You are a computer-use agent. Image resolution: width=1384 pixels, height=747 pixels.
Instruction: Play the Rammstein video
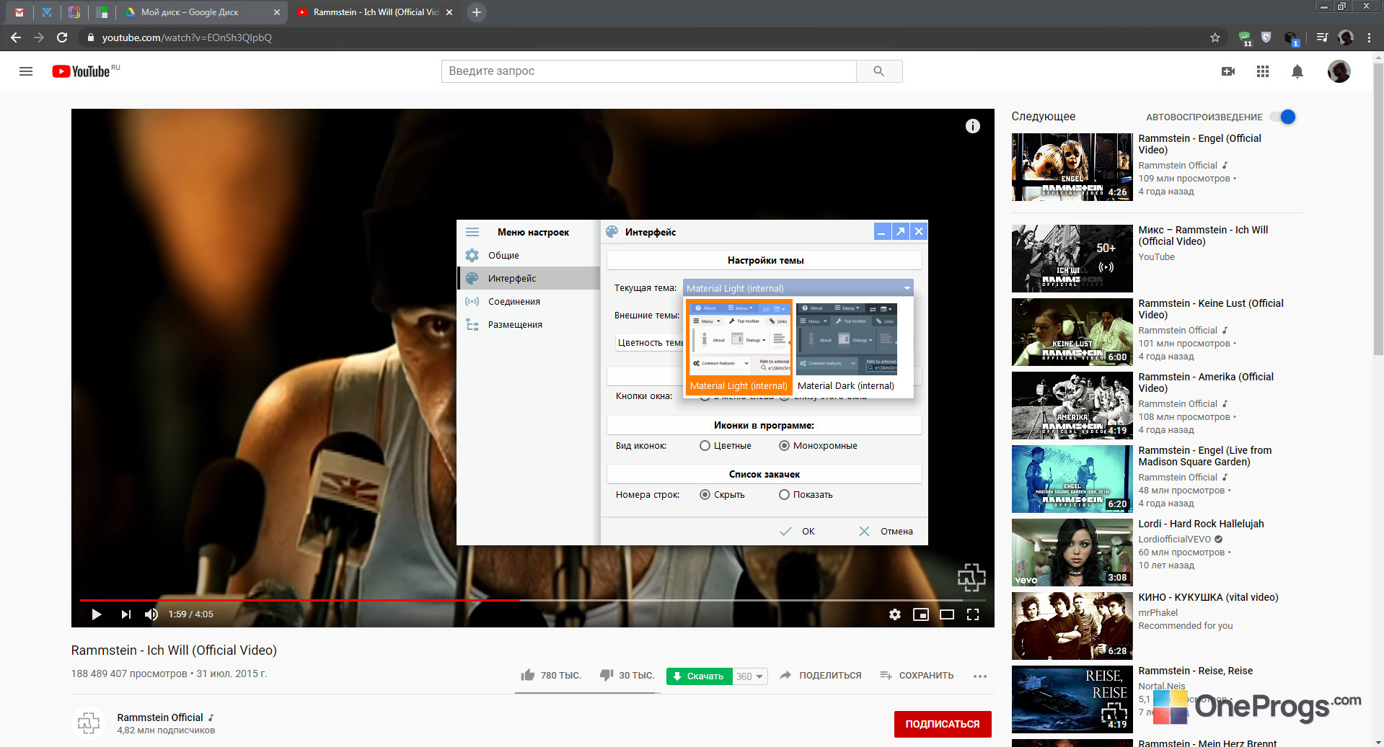97,614
